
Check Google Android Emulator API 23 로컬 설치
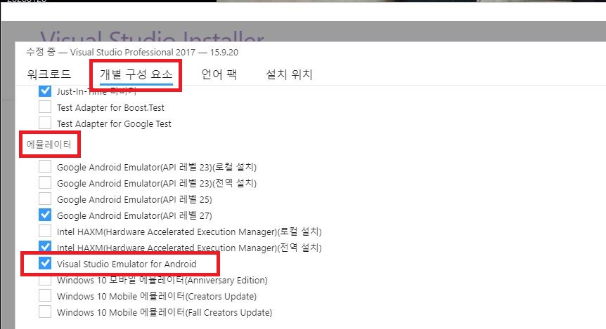pos(45,167)
